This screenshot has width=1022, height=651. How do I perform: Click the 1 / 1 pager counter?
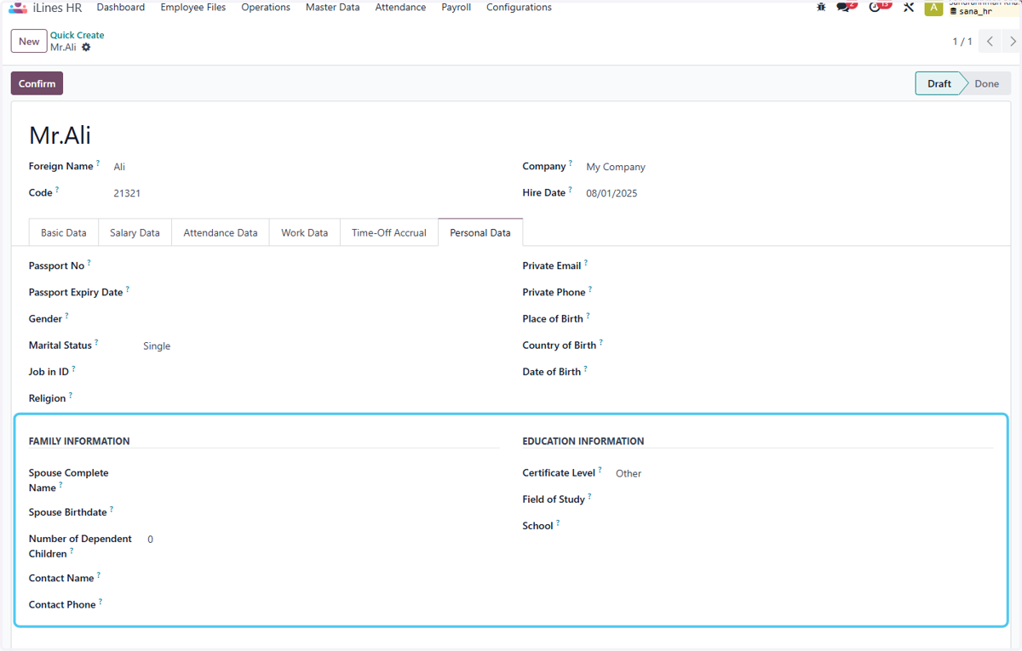click(962, 41)
